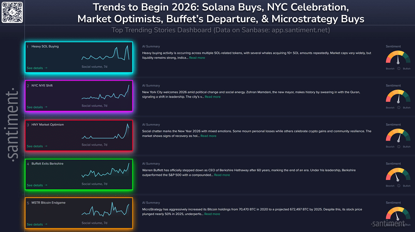Click the info icon under Heavy SOL Buying sentiment gauge
The height and width of the screenshot is (232, 415).
398,69
